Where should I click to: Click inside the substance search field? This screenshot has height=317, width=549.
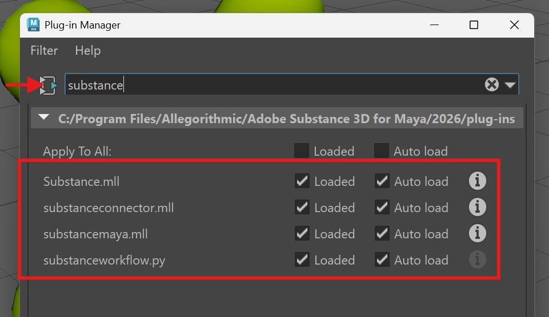point(274,86)
